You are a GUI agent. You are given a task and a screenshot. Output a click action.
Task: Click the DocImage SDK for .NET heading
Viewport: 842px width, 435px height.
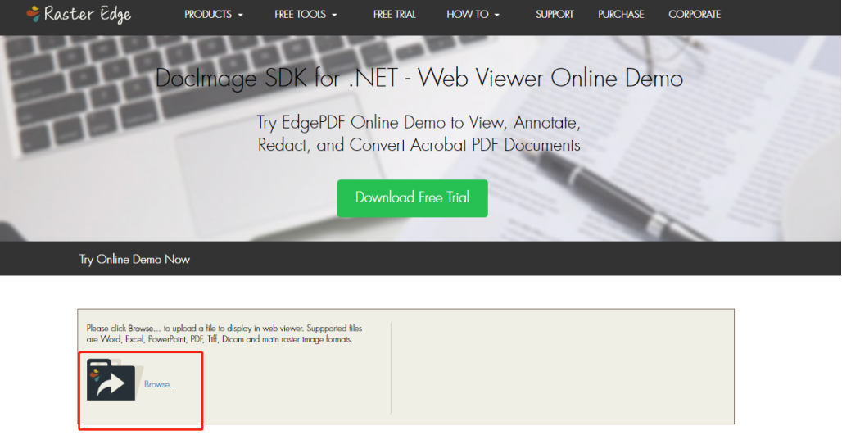pyautogui.click(x=419, y=79)
